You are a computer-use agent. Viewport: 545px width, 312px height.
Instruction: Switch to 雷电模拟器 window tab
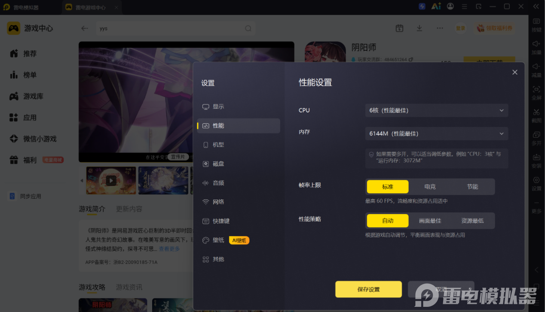[x=26, y=7]
